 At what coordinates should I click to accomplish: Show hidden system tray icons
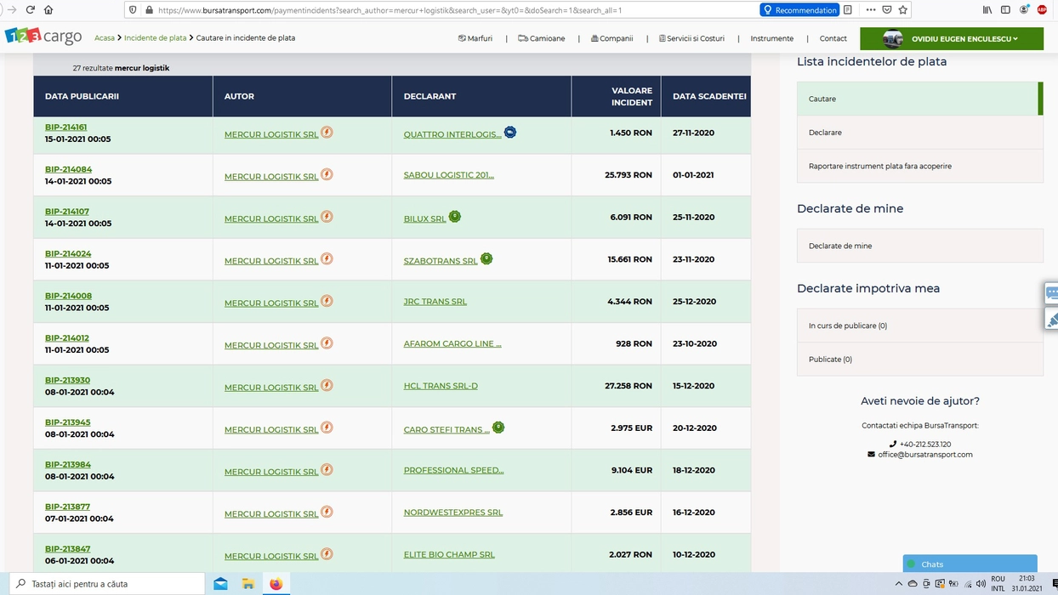click(x=899, y=584)
